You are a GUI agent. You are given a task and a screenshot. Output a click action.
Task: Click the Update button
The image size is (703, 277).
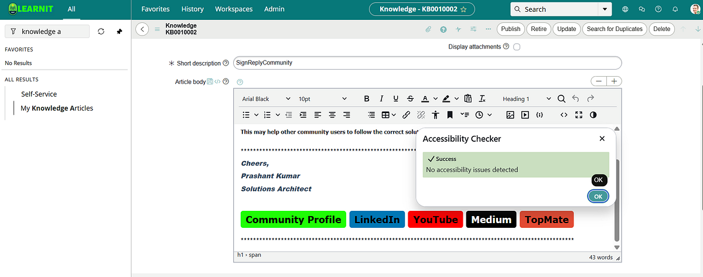[567, 29]
